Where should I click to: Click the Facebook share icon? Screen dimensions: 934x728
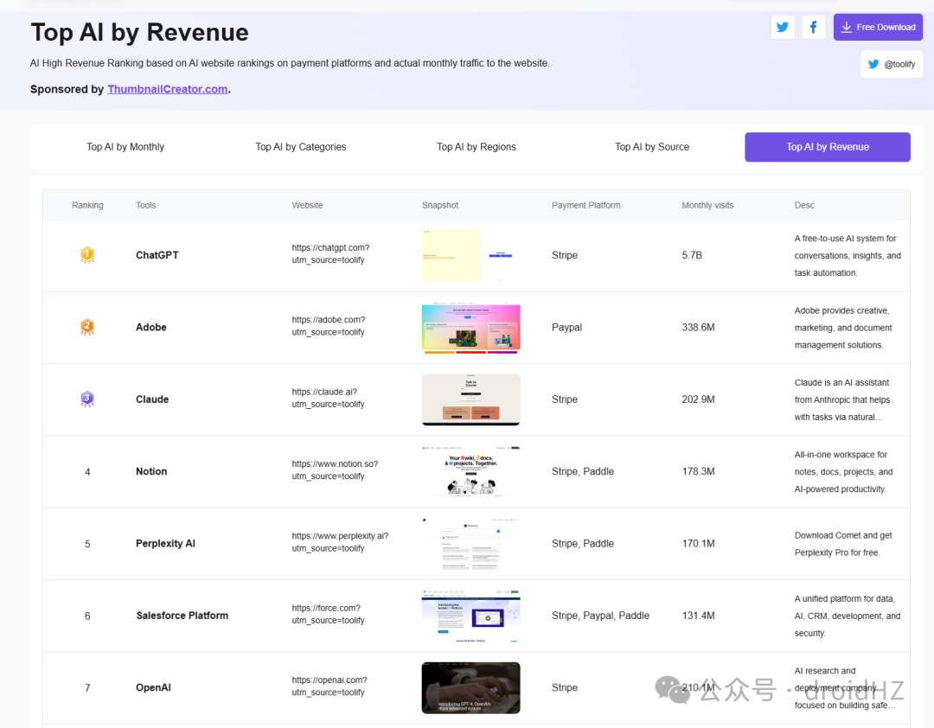click(813, 28)
